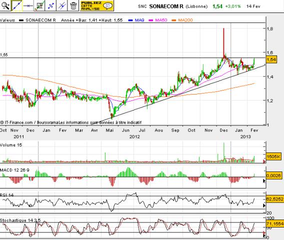
Task: Click the +3,01% change value
Action: point(233,6)
